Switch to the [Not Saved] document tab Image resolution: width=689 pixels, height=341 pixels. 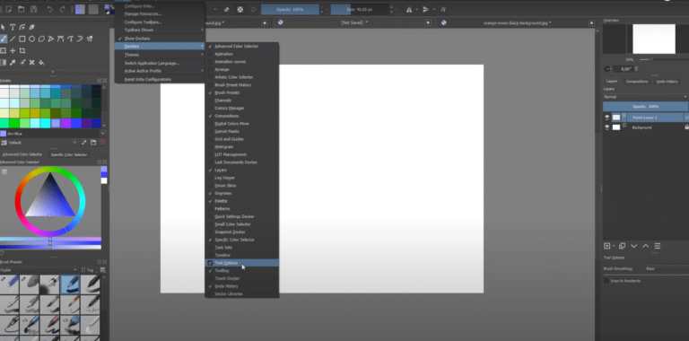[354, 22]
